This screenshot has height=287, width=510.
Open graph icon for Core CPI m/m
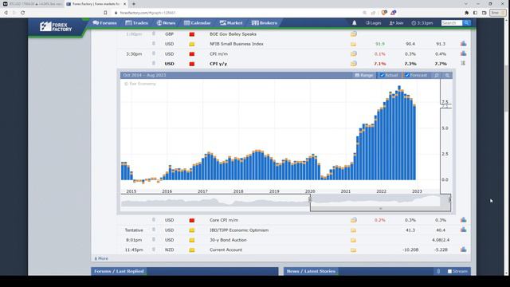tap(464, 220)
